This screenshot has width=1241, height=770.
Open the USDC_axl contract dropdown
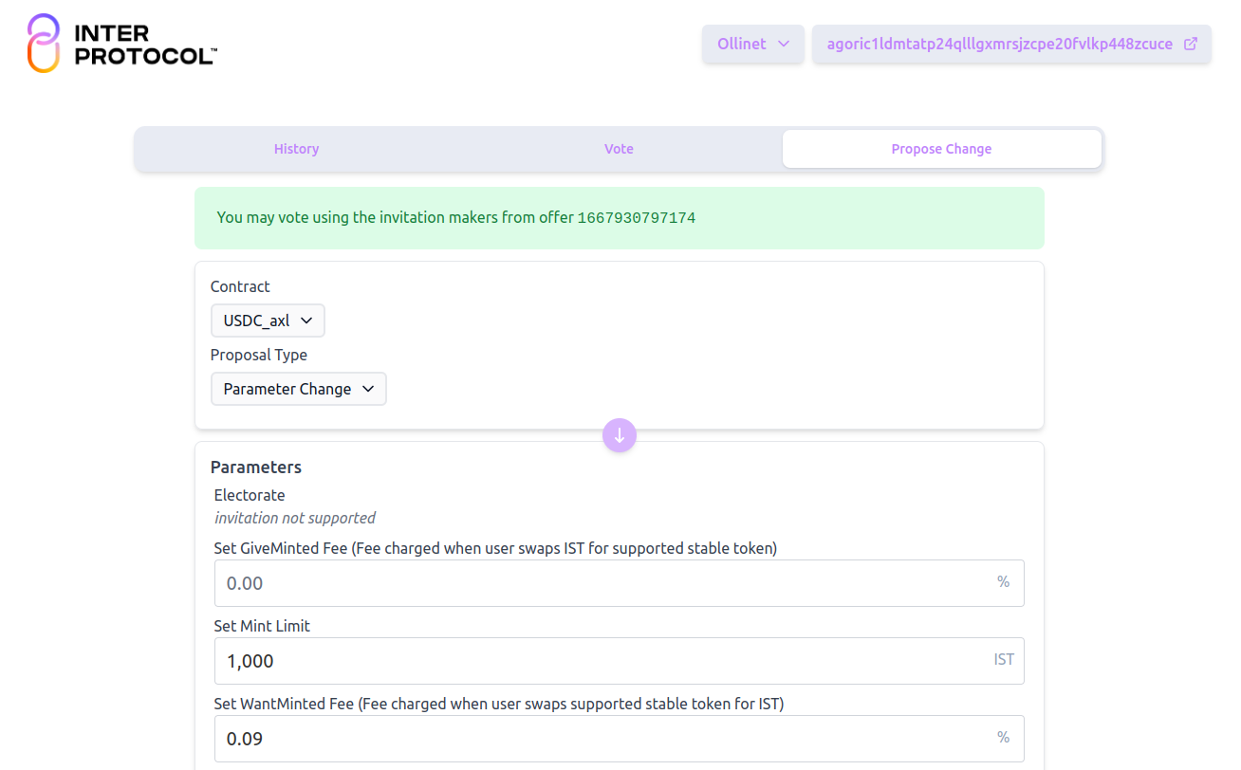pos(268,321)
